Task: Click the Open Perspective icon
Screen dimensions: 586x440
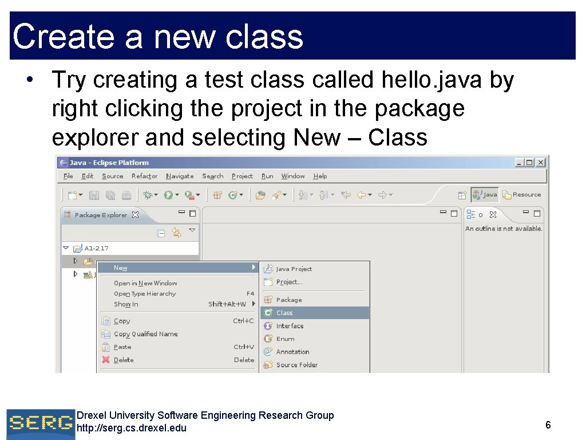Action: pos(462,195)
